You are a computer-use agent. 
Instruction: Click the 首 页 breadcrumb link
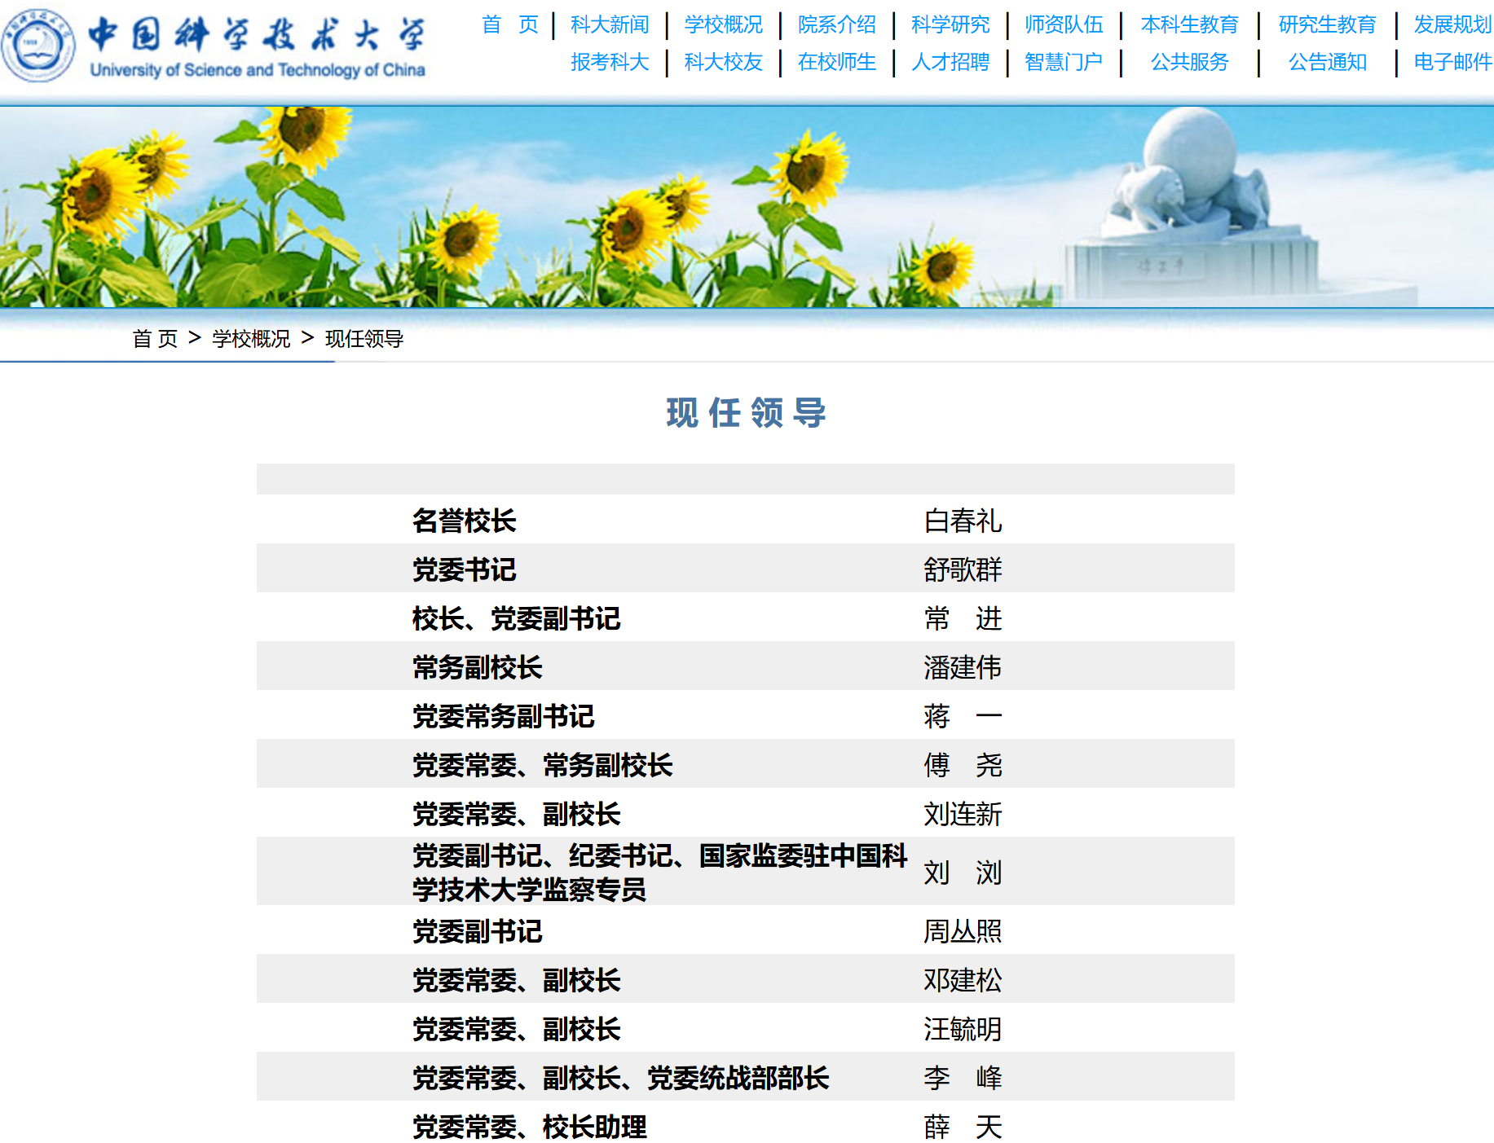click(155, 339)
